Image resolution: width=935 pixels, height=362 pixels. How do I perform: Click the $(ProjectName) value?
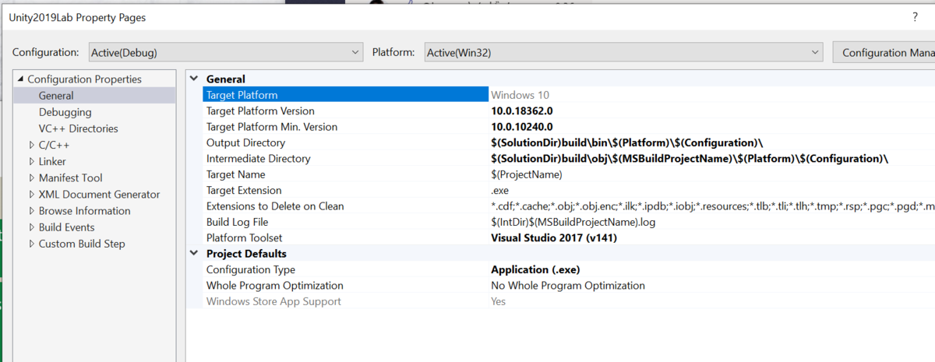pos(525,174)
